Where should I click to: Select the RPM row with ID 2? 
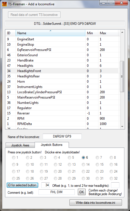62,119
